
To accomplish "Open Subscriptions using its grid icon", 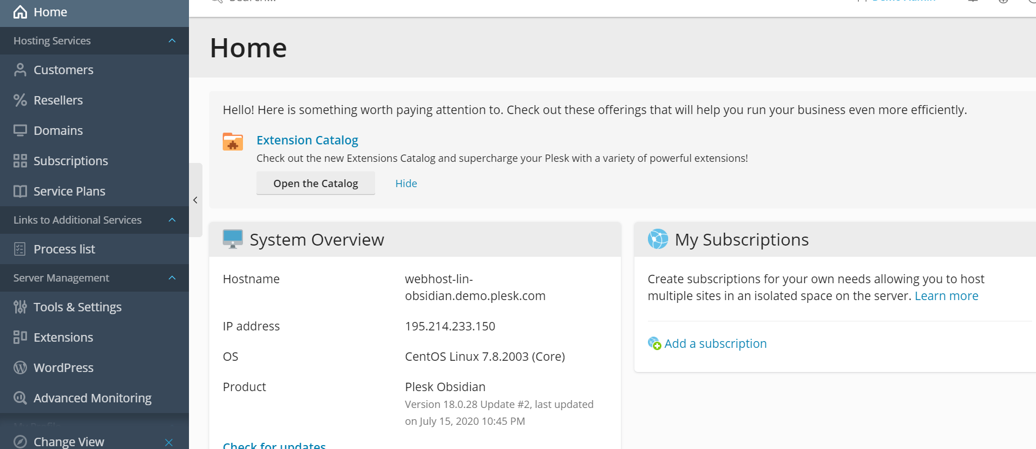I will 20,161.
